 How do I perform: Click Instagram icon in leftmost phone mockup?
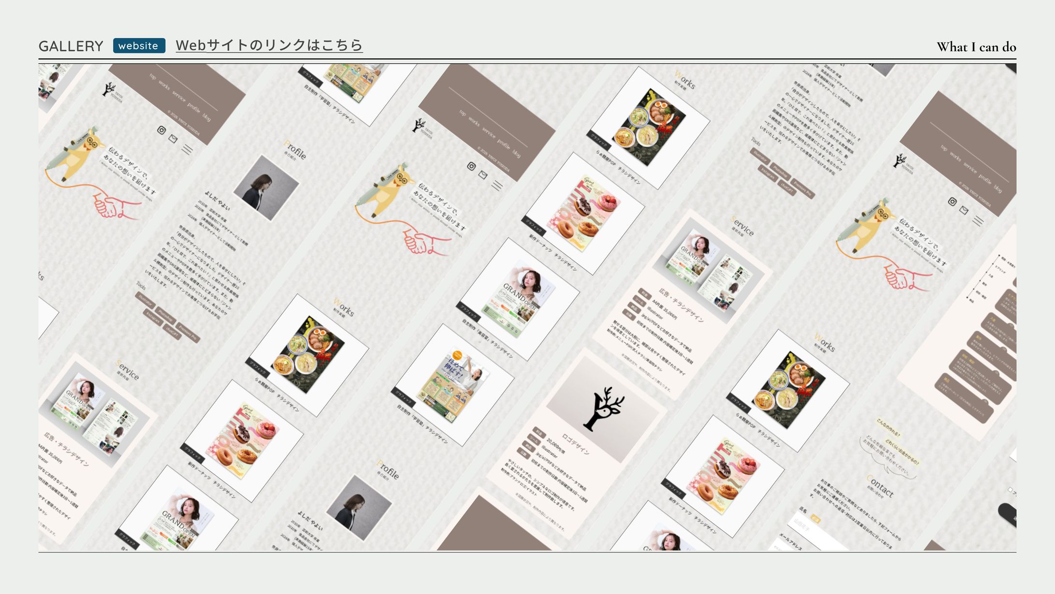pos(162,130)
